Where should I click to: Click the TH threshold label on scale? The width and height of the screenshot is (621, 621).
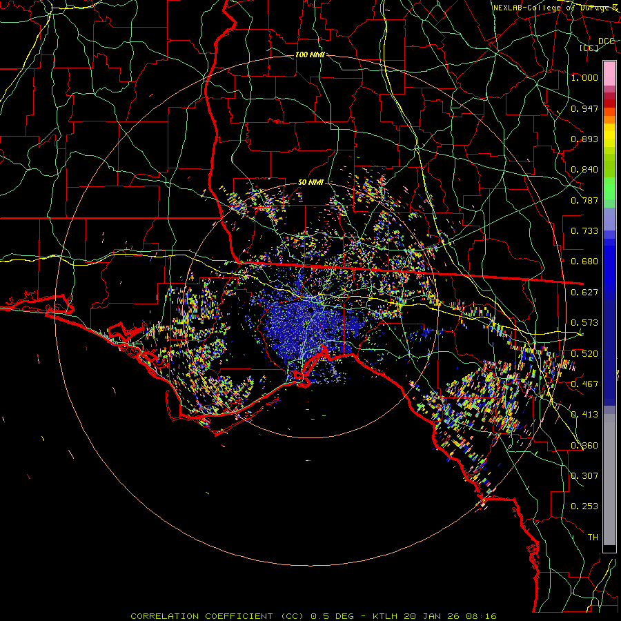(x=593, y=538)
